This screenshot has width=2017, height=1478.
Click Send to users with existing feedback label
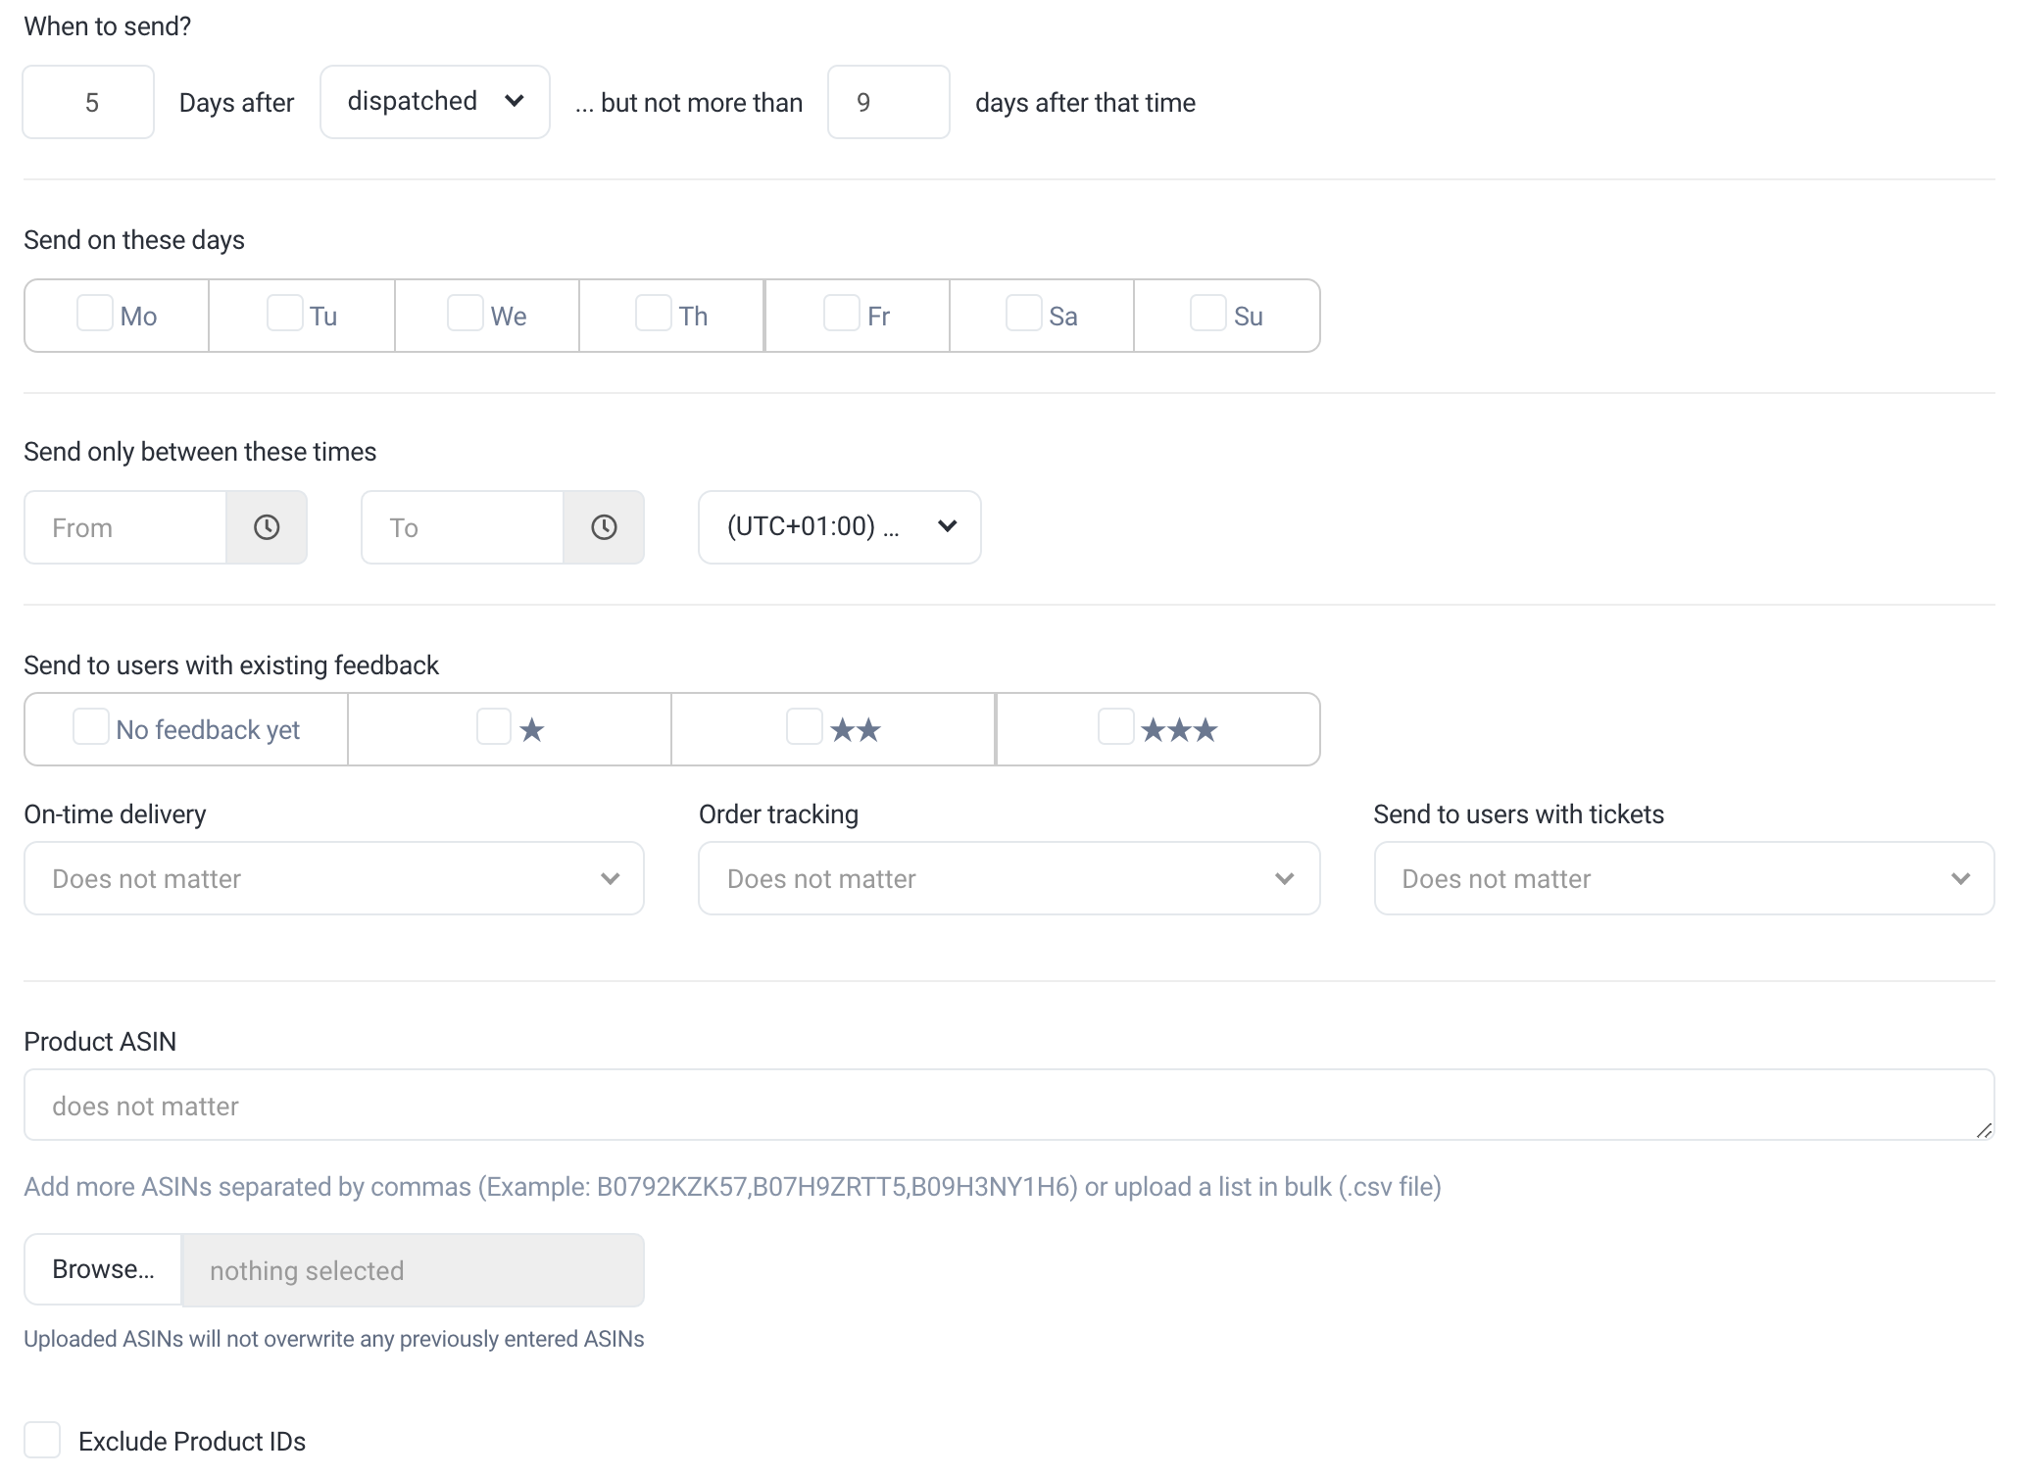tap(231, 665)
